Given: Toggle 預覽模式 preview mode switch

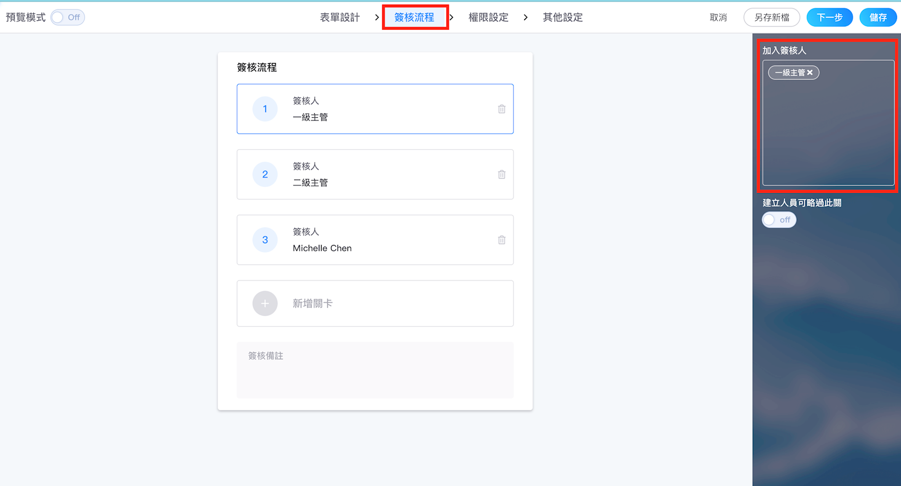Looking at the screenshot, I should [68, 17].
